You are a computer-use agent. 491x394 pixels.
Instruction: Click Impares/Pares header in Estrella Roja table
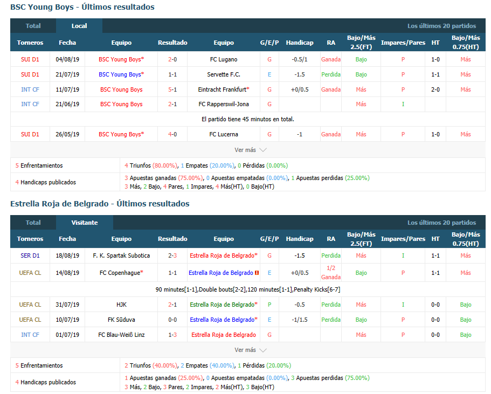[403, 239]
